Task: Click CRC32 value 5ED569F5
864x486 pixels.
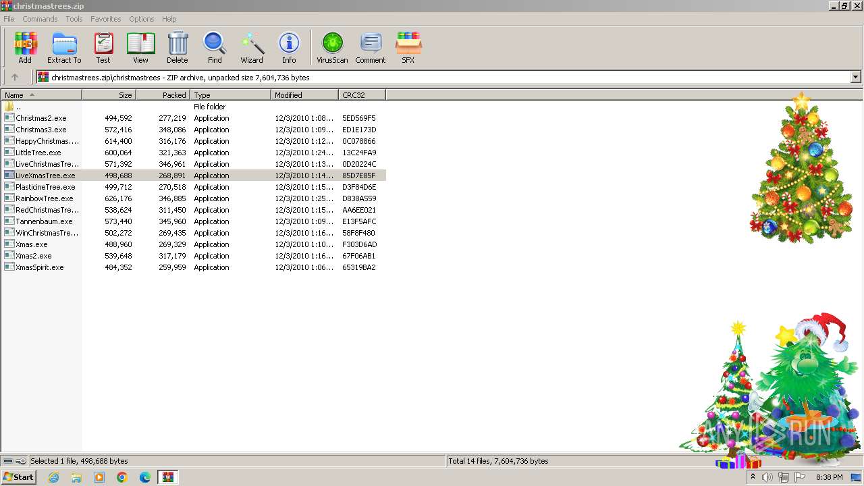Action: point(359,118)
